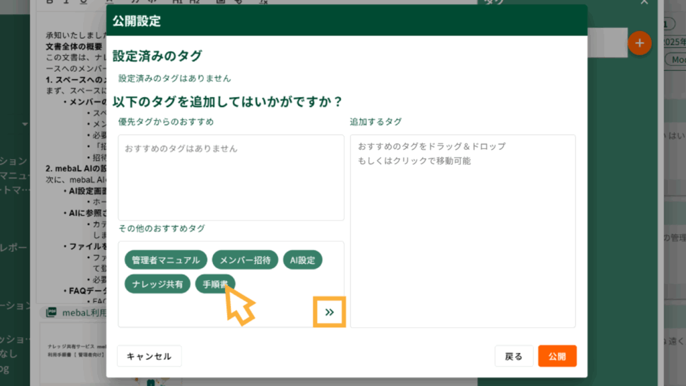The image size is (686, 386).
Task: Click the clear formatting toolbar icon
Action: coord(263,2)
